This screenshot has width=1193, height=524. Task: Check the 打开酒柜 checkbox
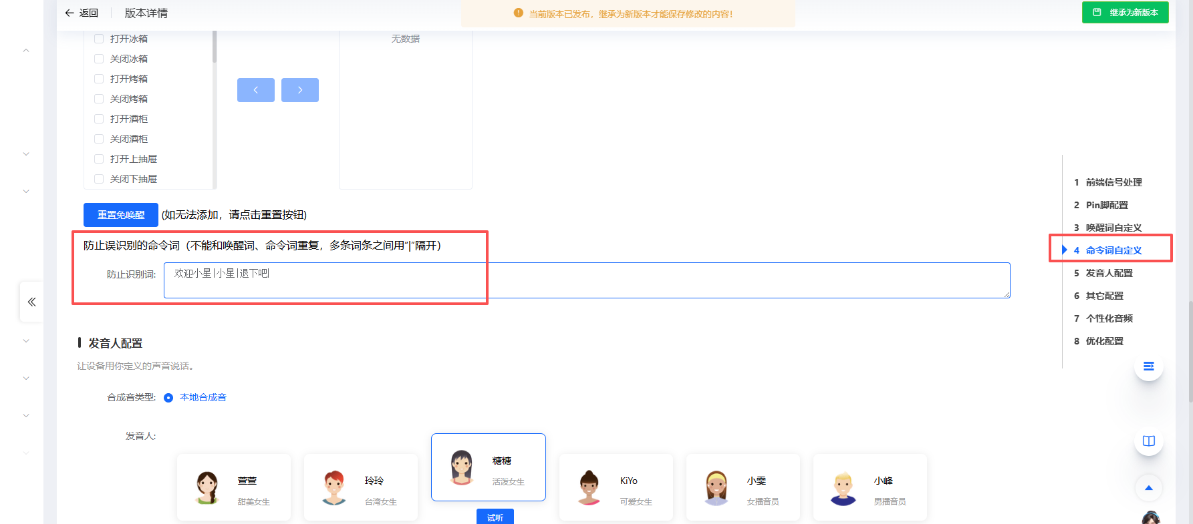pos(99,119)
